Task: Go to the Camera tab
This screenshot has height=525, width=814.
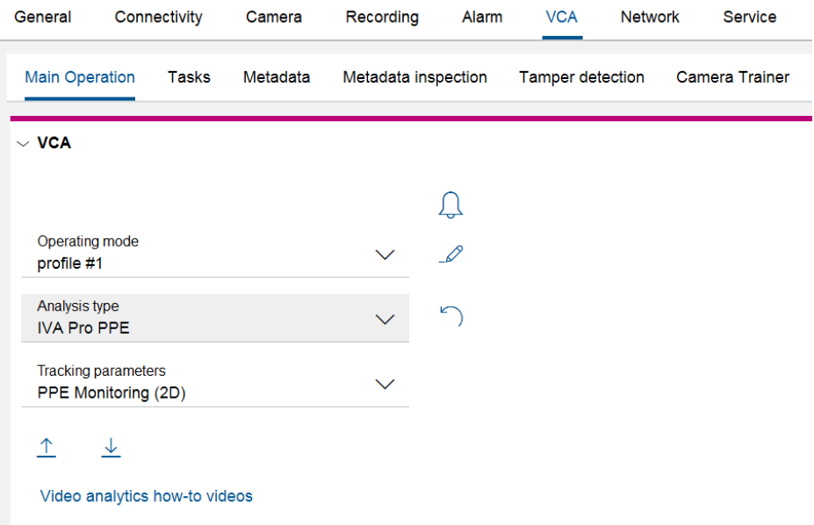Action: tap(274, 17)
